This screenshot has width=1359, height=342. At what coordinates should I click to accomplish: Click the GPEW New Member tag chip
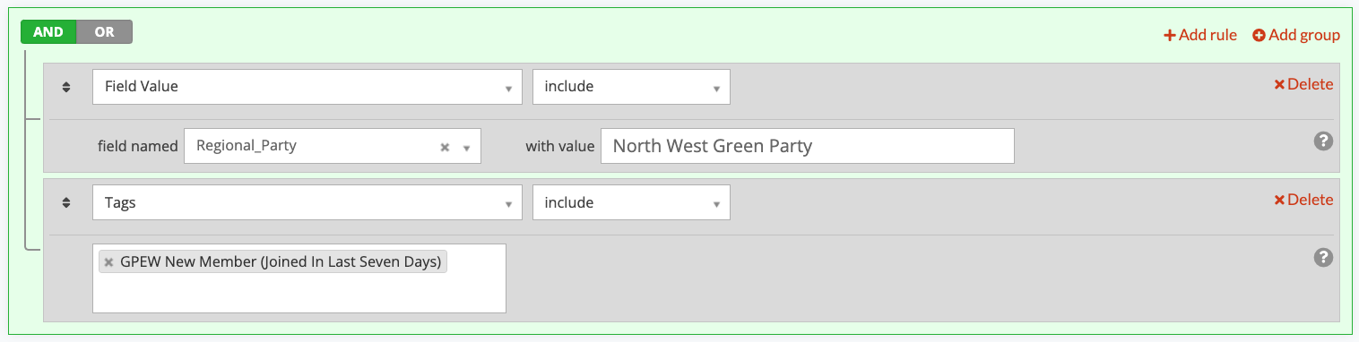273,262
